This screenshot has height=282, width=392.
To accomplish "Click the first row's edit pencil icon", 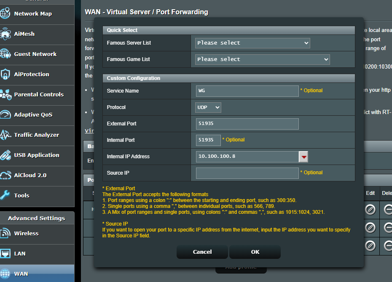I will coord(370,210).
